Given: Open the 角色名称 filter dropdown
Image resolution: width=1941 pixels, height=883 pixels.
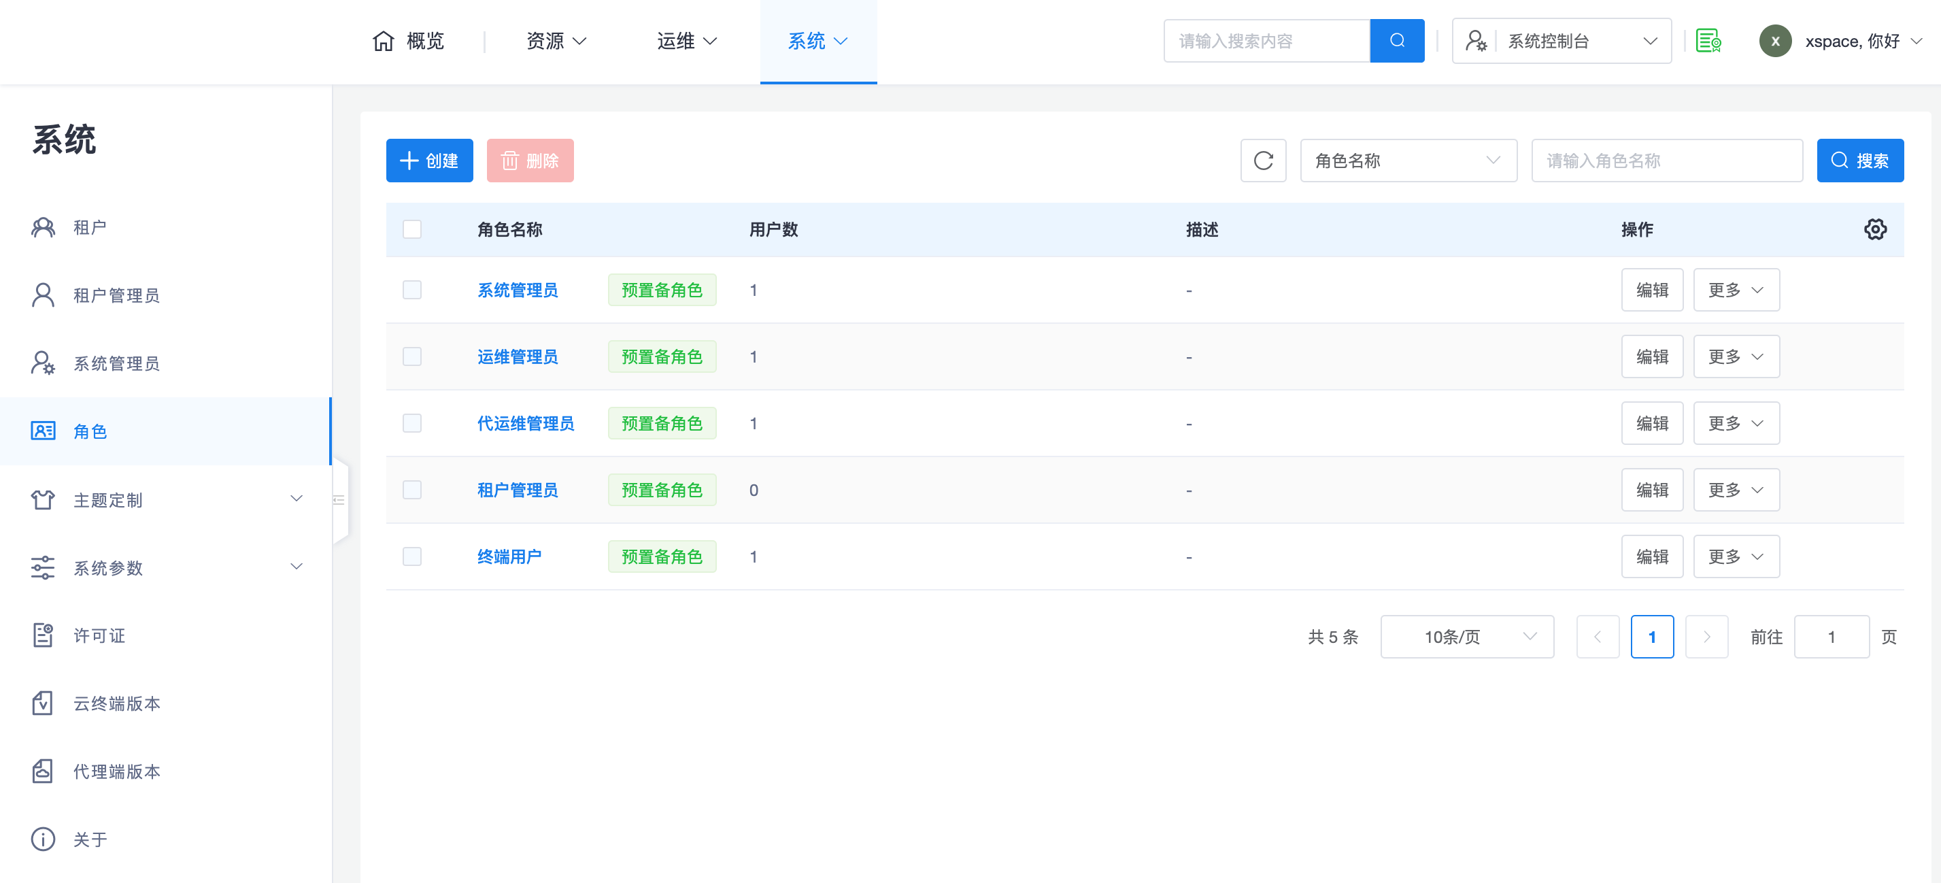Looking at the screenshot, I should click(1408, 161).
